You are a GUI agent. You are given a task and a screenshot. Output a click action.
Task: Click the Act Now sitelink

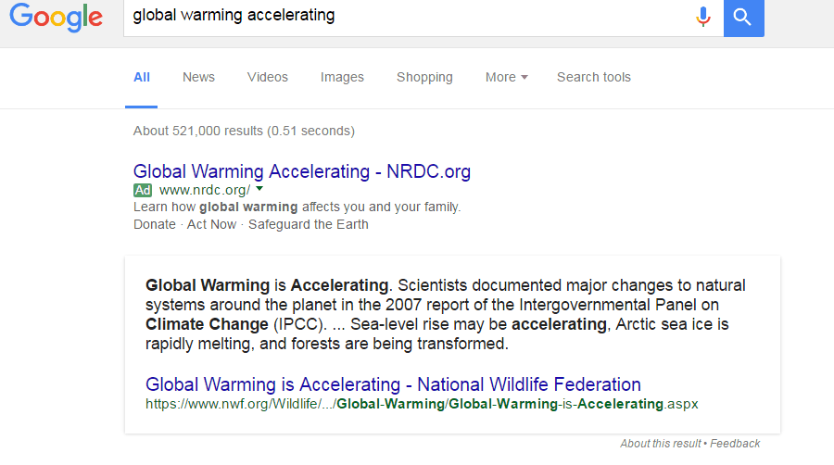[211, 224]
